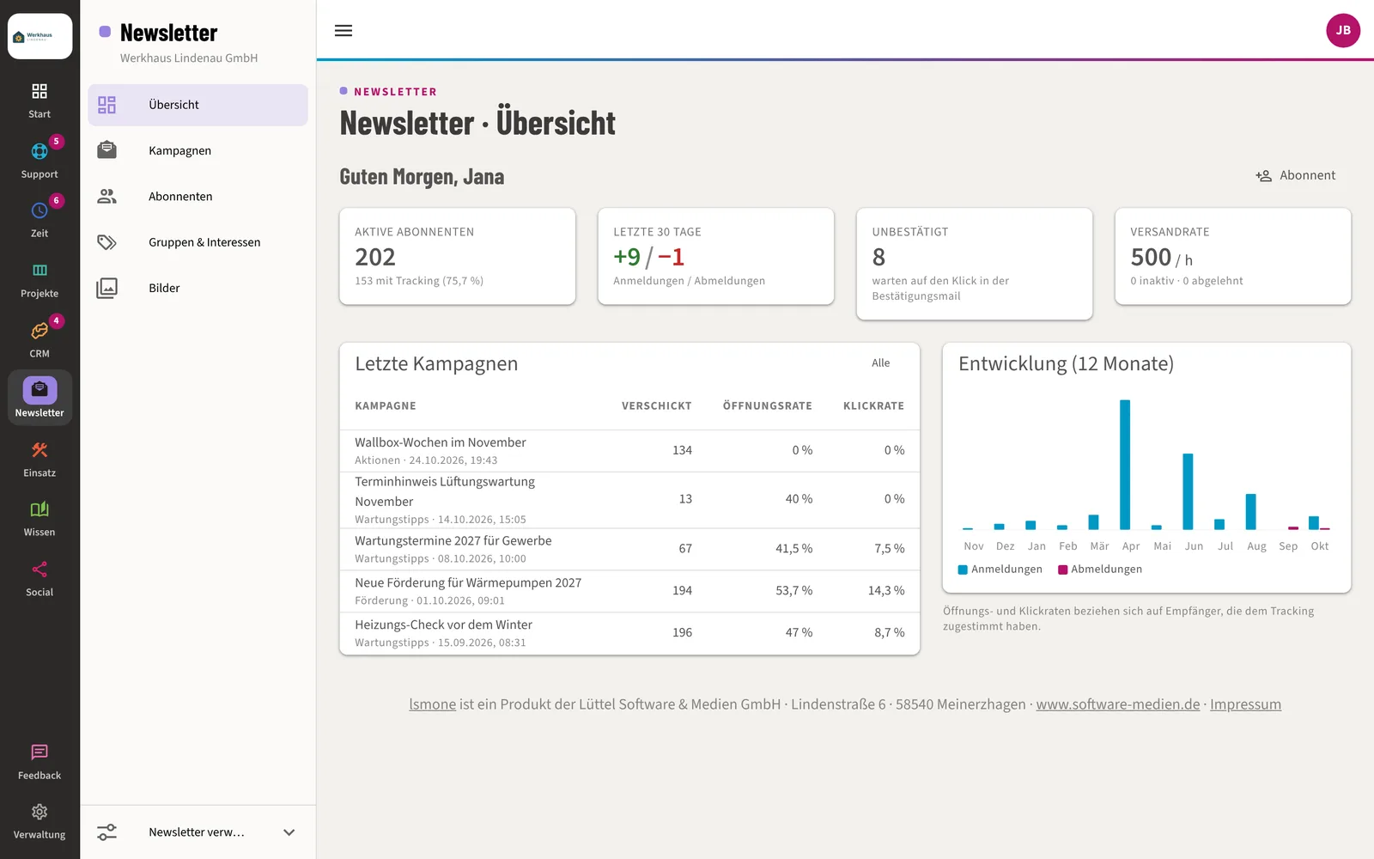Open the Abonnenten menu entry
1374x859 pixels.
(x=198, y=196)
